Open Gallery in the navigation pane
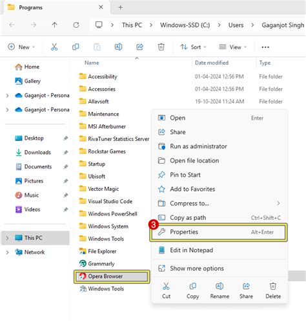Viewport: 306px width, 324px height. pyautogui.click(x=28, y=81)
